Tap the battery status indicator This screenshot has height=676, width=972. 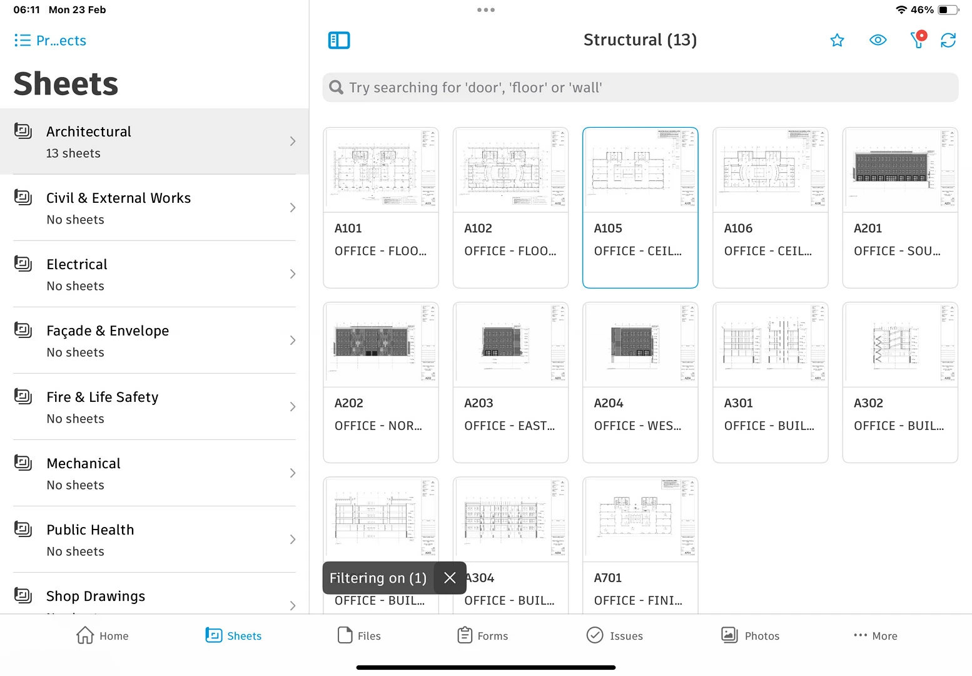tap(948, 10)
